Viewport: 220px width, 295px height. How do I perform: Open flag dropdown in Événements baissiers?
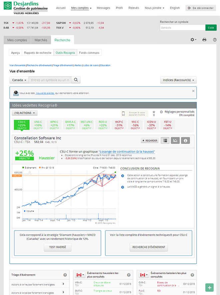(144, 275)
